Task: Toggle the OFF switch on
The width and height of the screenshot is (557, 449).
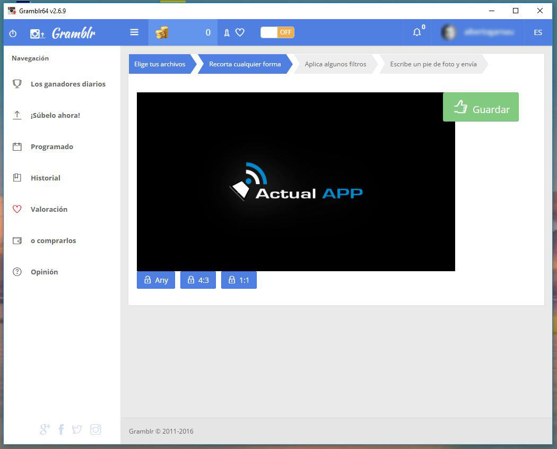Action: (x=277, y=32)
